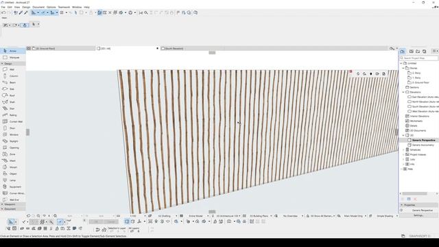The width and height of the screenshot is (439, 247).
Task: Open 3D Documents in navigator
Action: pyautogui.click(x=418, y=130)
